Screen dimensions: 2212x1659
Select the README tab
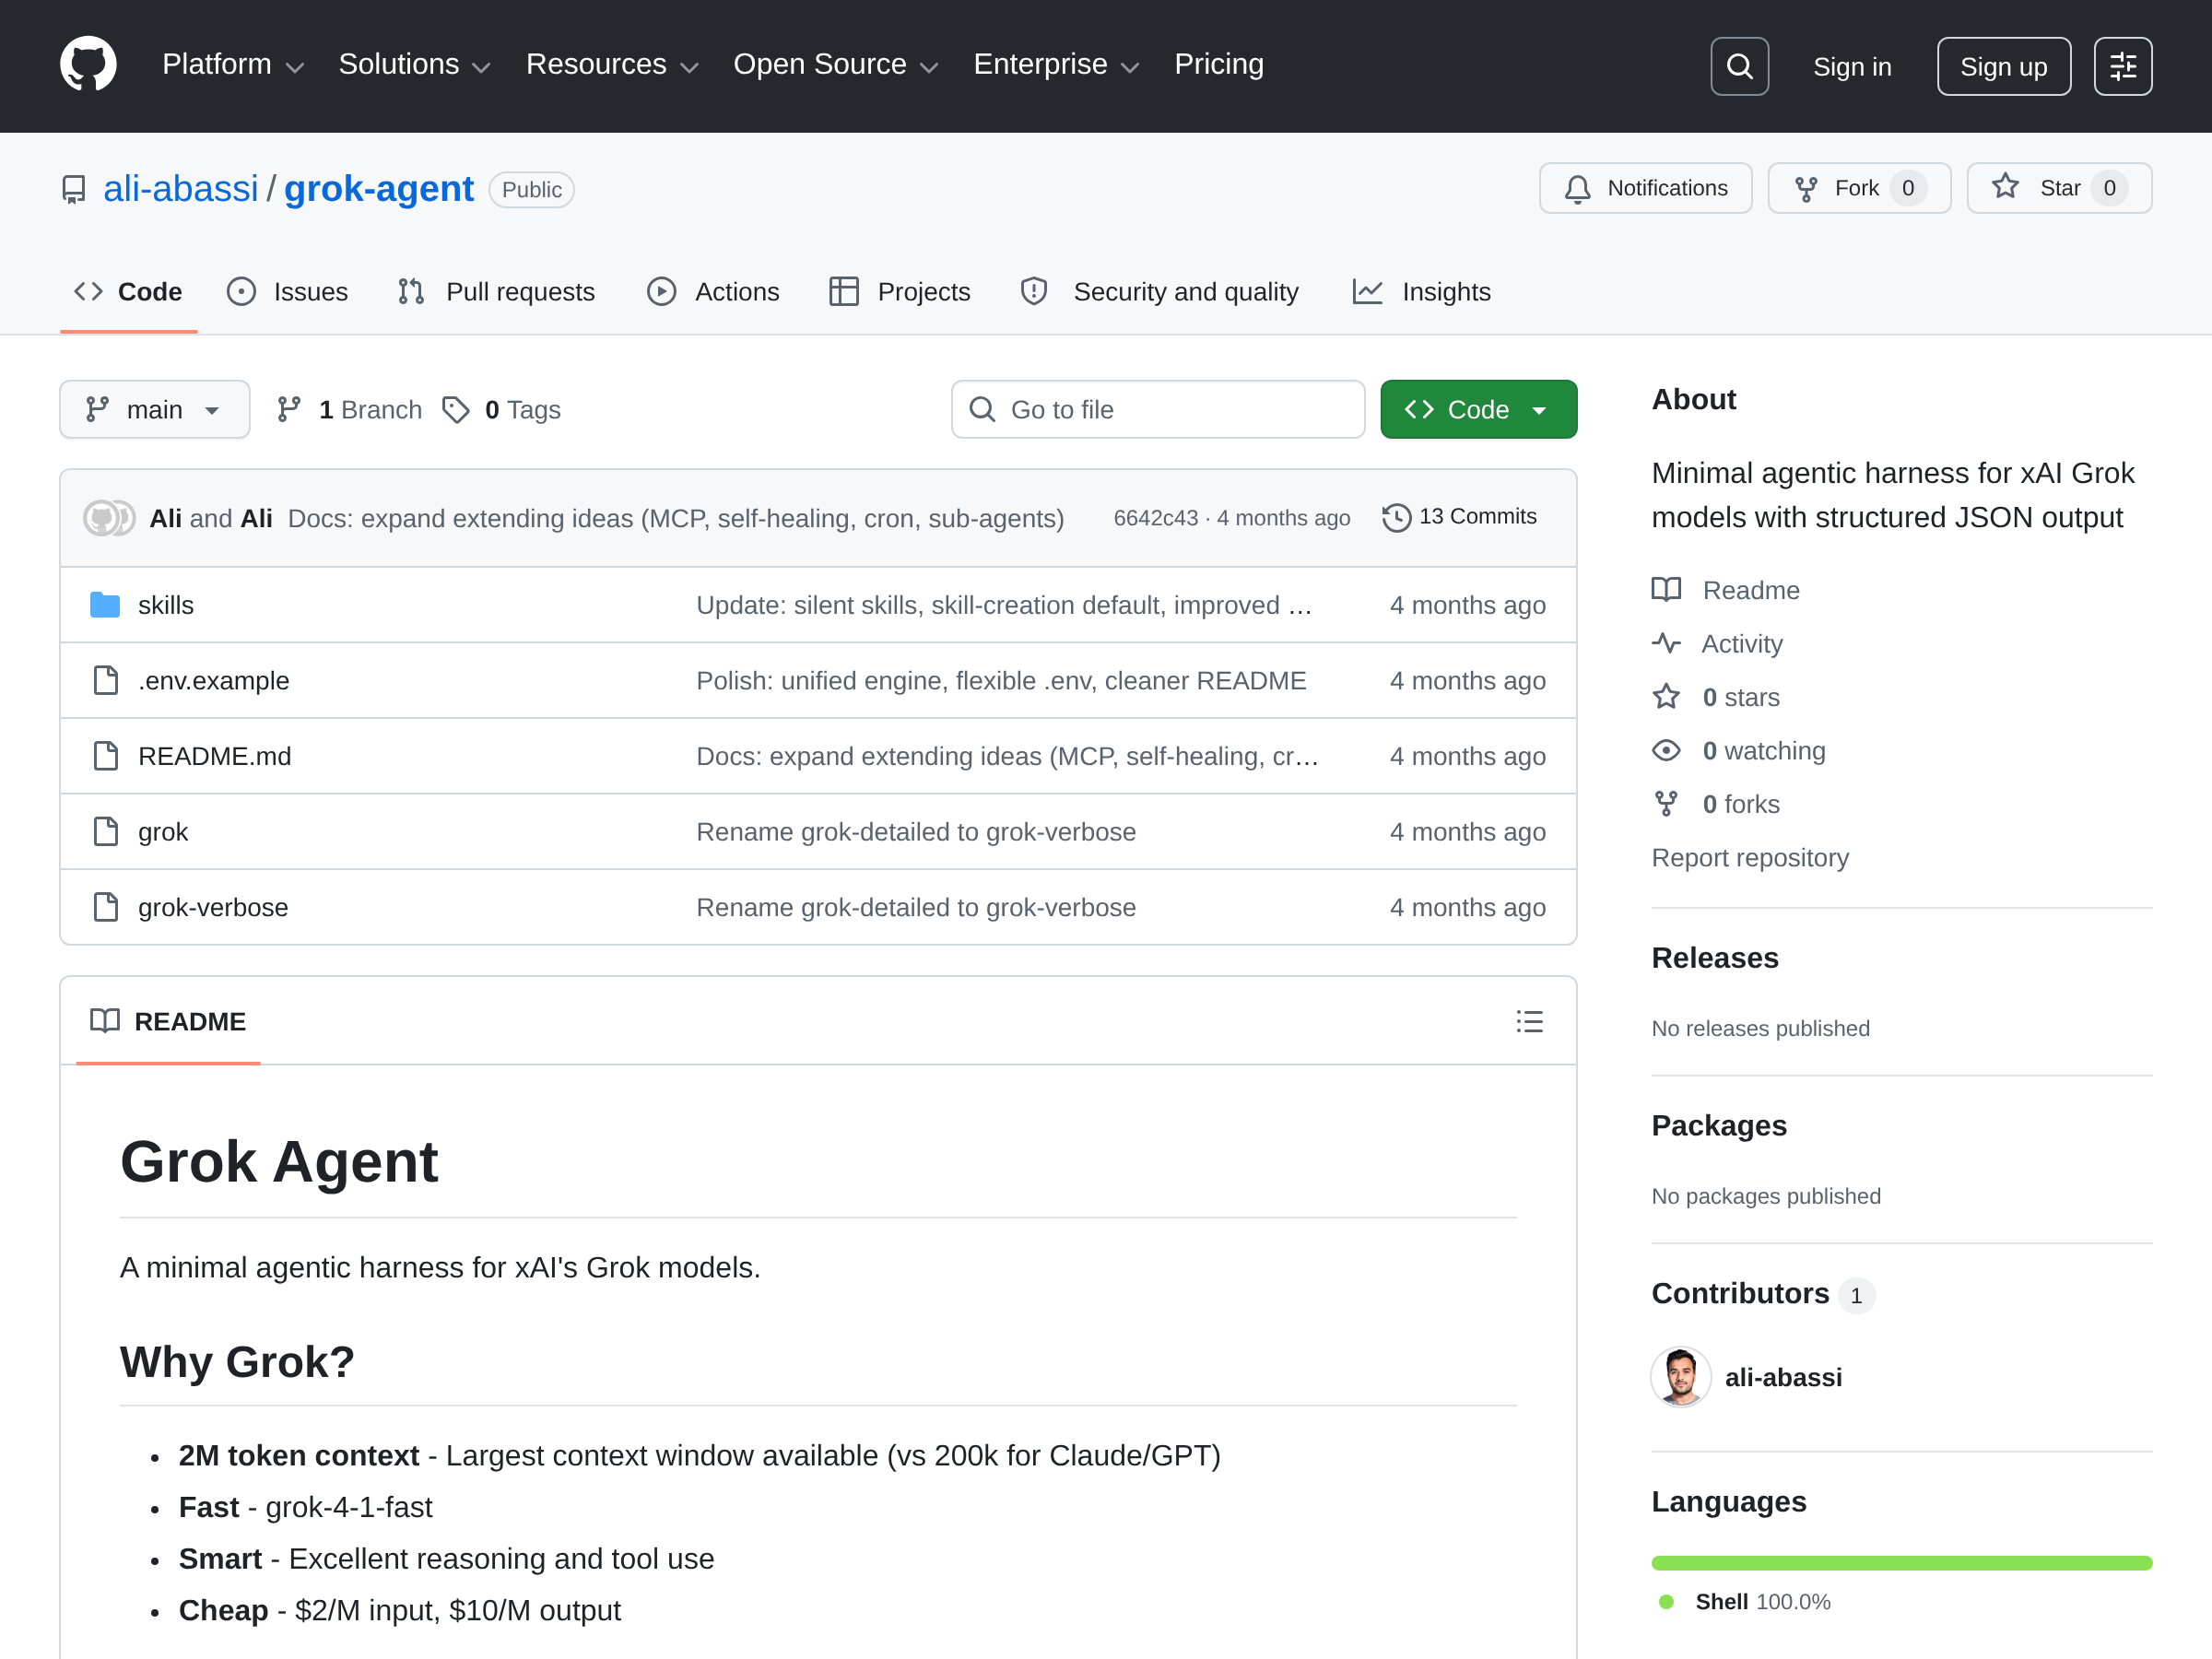coord(168,1021)
